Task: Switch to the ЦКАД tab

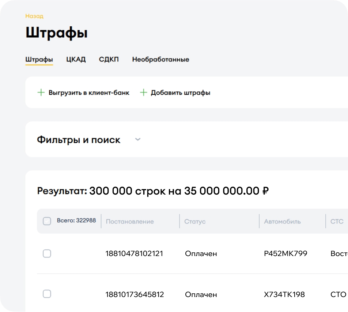Action: [76, 59]
